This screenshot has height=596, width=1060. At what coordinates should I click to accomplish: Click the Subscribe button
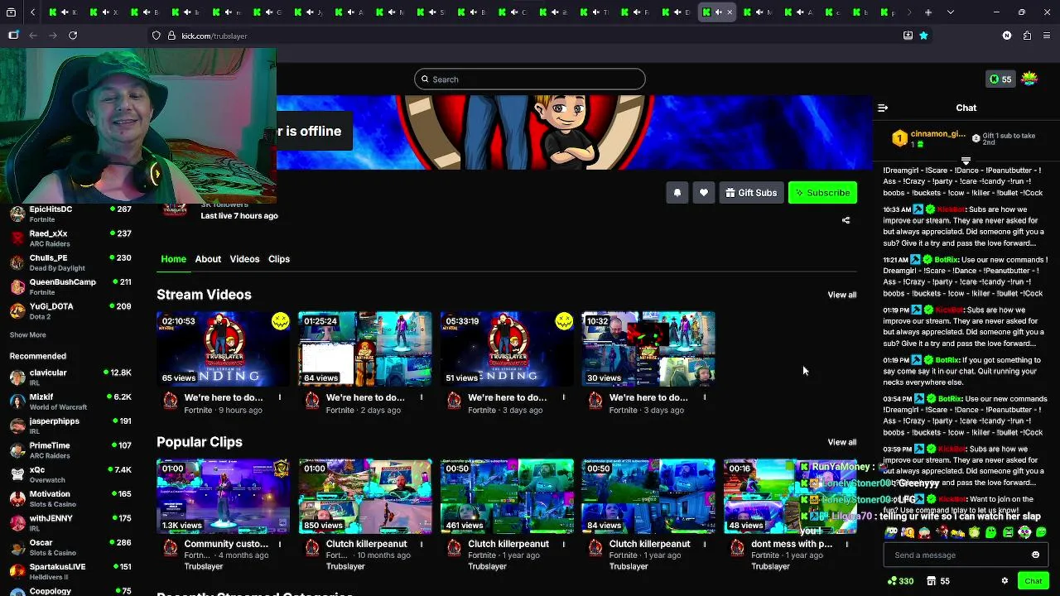pos(822,193)
